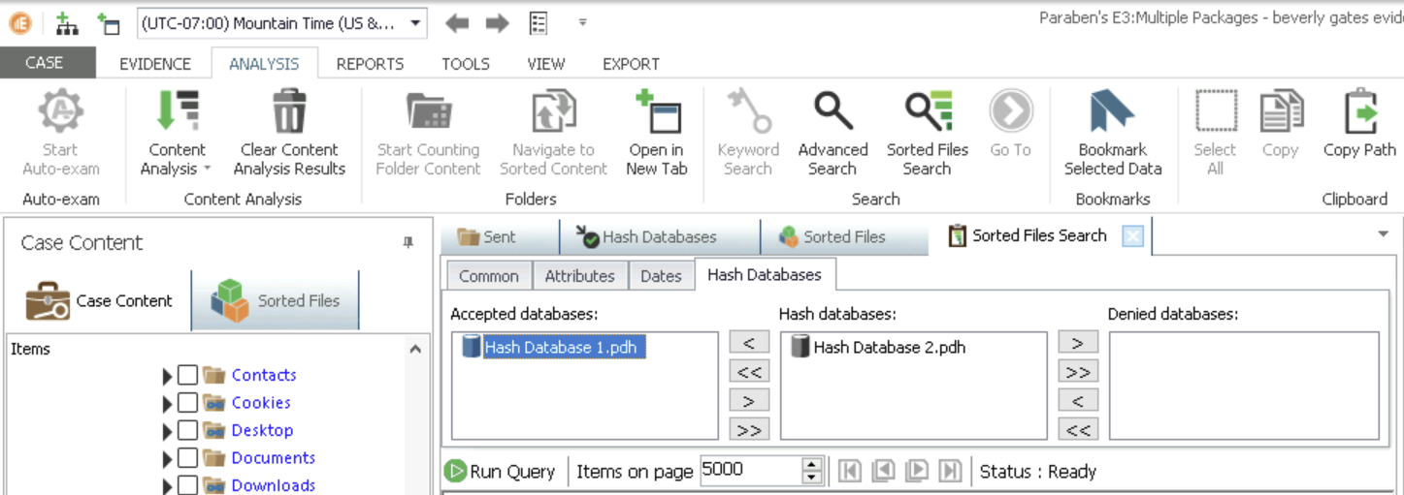The height and width of the screenshot is (495, 1404).
Task: Pin the Case Content panel
Action: (x=408, y=243)
